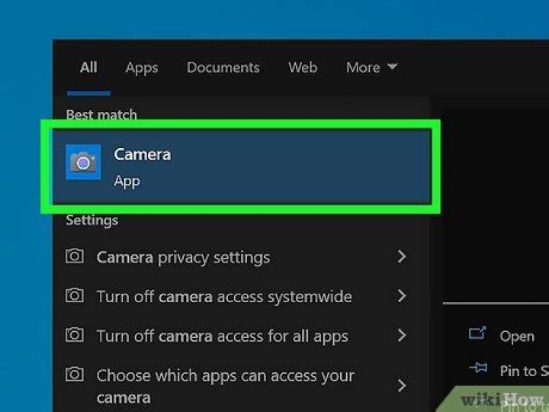The width and height of the screenshot is (549, 412).
Task: Open the Camera privacy settings text link
Action: point(183,257)
